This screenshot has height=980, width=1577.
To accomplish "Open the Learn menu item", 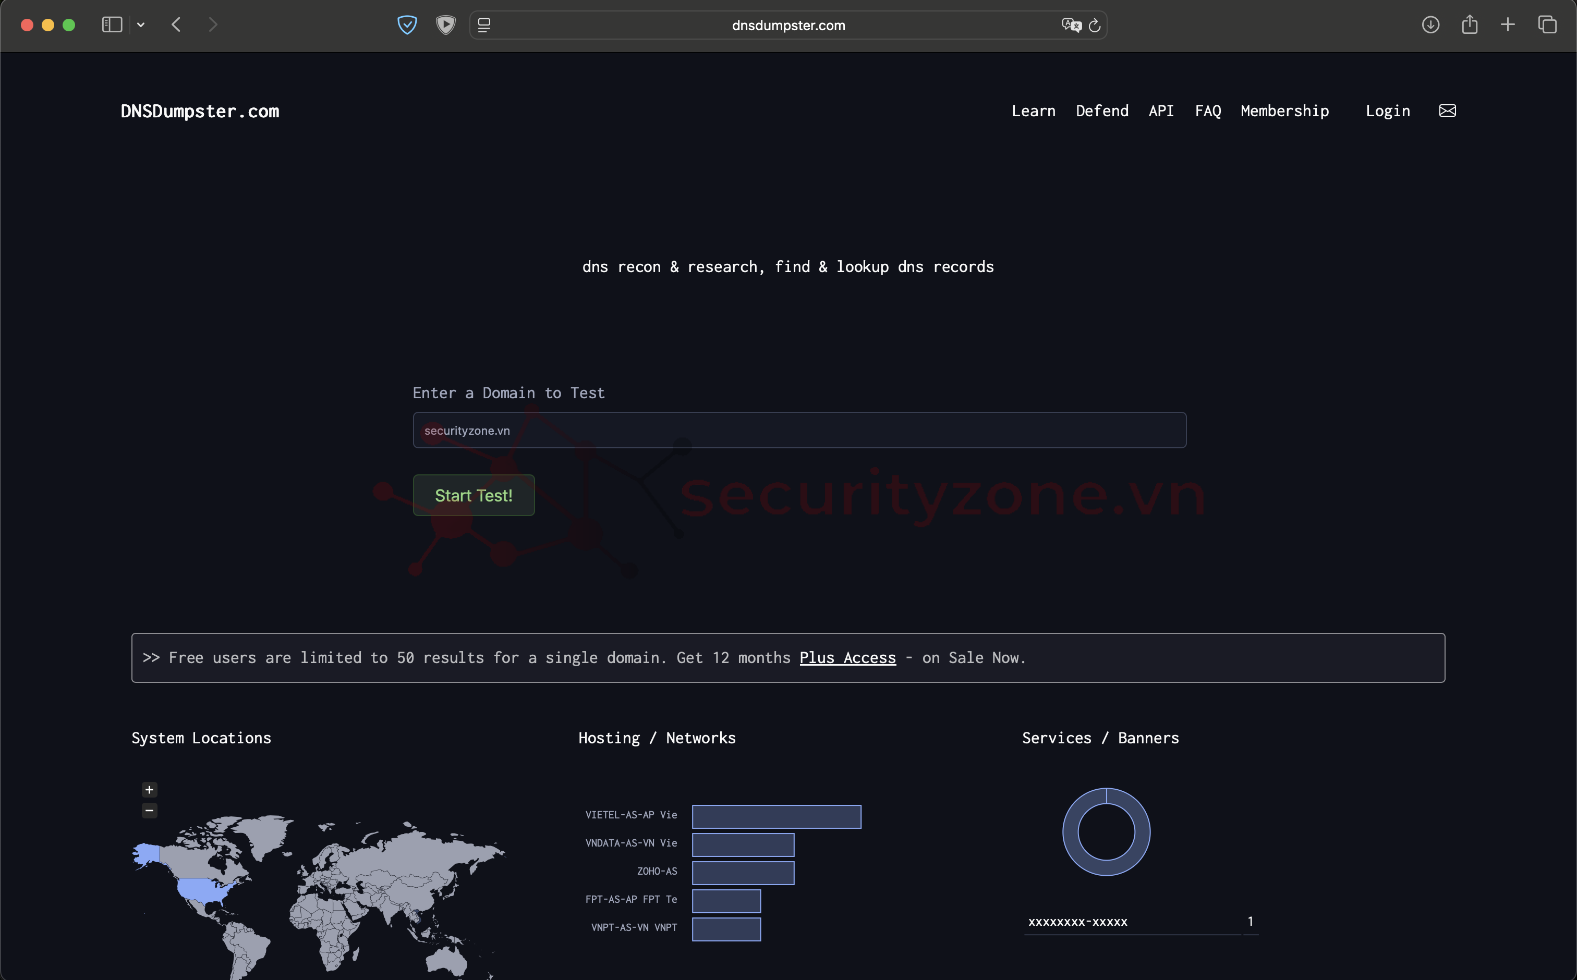I will coord(1034,111).
